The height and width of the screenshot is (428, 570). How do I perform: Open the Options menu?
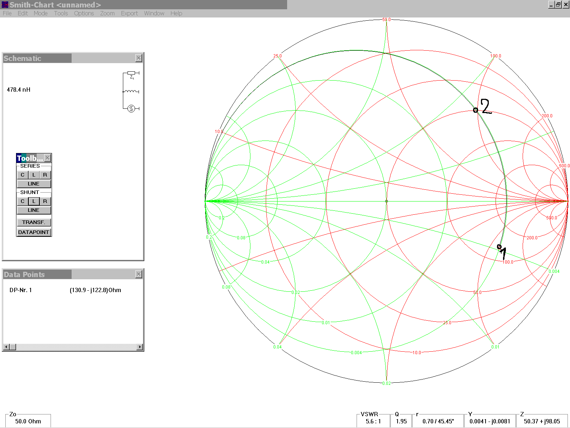pyautogui.click(x=84, y=13)
